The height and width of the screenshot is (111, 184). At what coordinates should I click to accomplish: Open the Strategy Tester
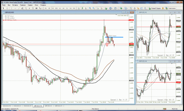pos(145,8)
